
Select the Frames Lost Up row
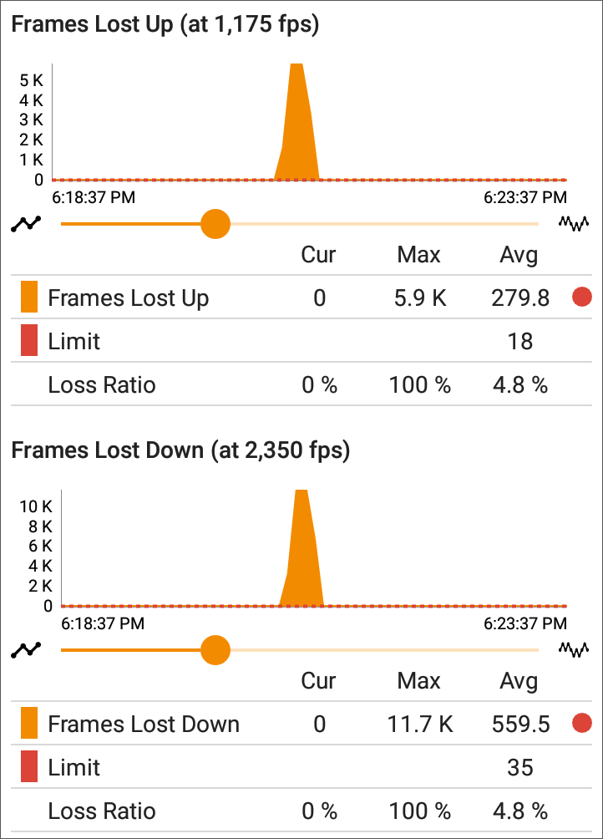301,297
